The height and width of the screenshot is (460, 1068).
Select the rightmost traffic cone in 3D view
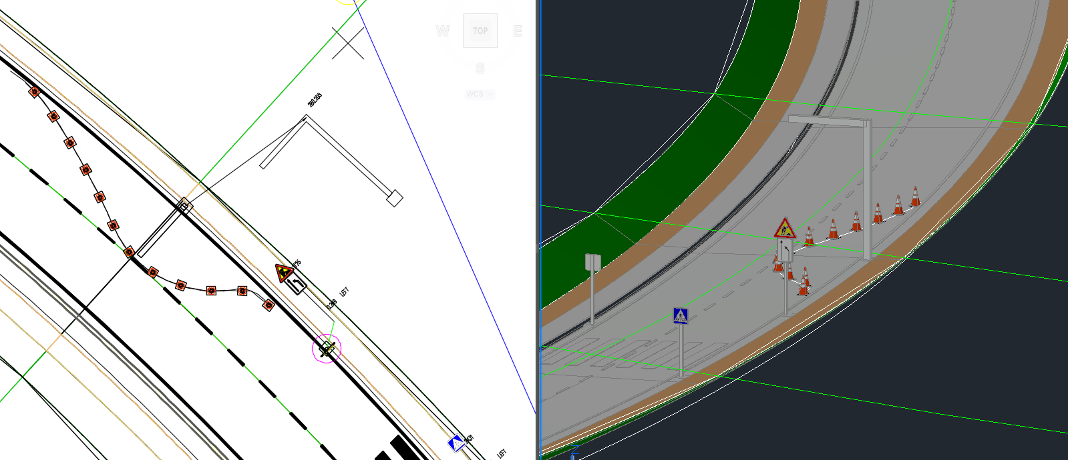click(915, 197)
